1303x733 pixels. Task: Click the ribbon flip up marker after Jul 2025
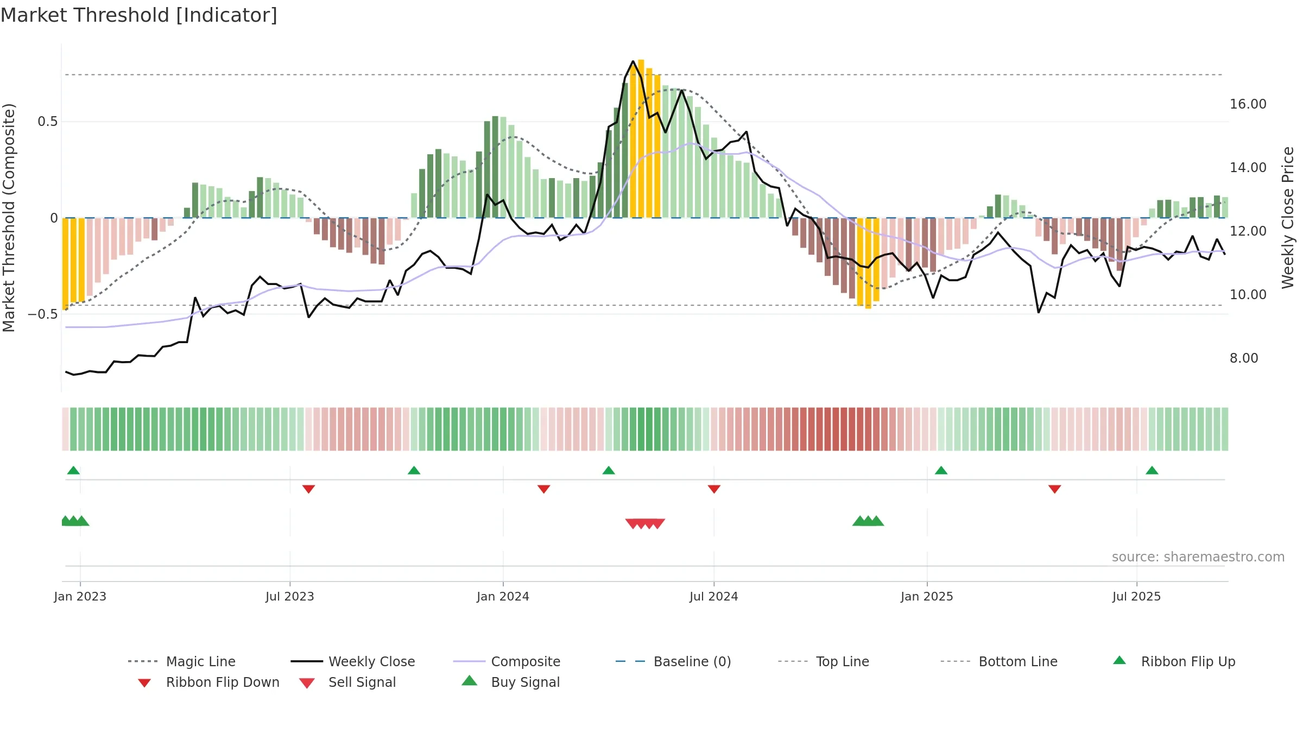coord(1152,470)
